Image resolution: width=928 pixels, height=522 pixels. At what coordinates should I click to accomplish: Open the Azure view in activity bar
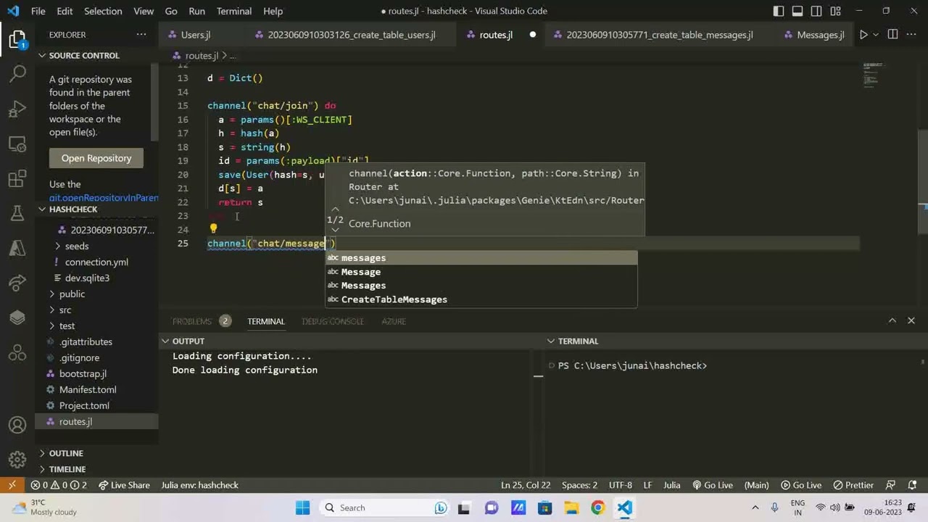pyautogui.click(x=17, y=248)
